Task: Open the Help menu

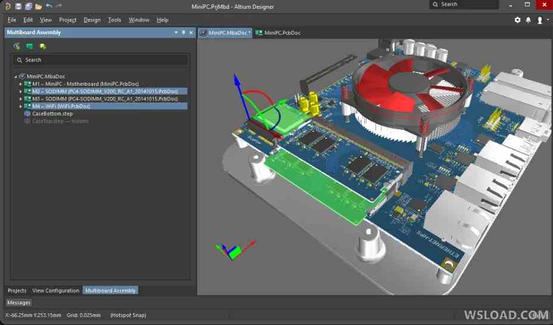Action: tap(163, 20)
